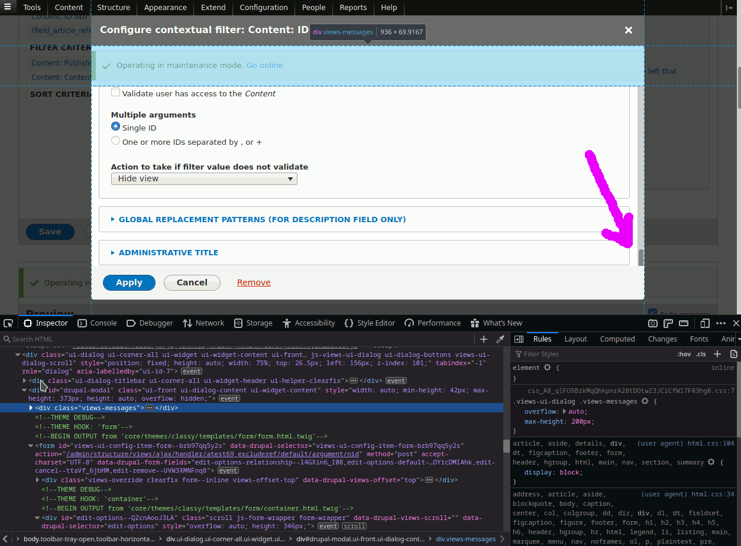Toggle the three-pane inspector layout icon
This screenshot has height=546, width=741.
point(519,339)
